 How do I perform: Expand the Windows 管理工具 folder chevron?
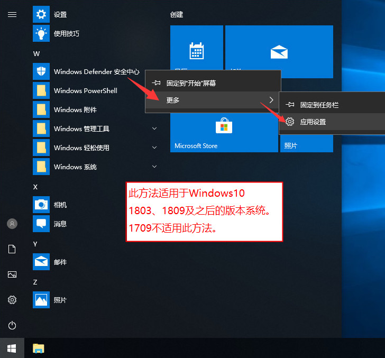(x=154, y=128)
